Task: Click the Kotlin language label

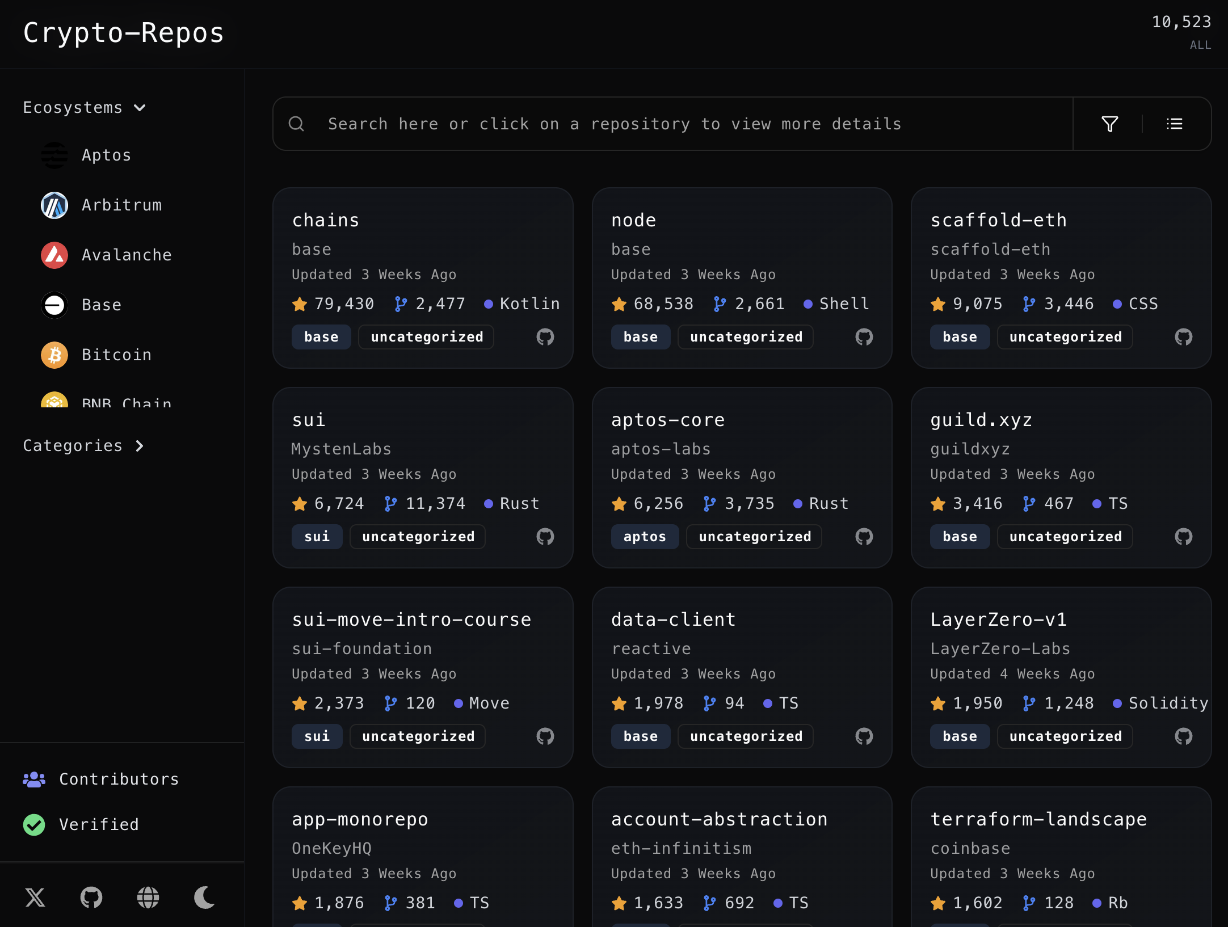Action: [530, 304]
